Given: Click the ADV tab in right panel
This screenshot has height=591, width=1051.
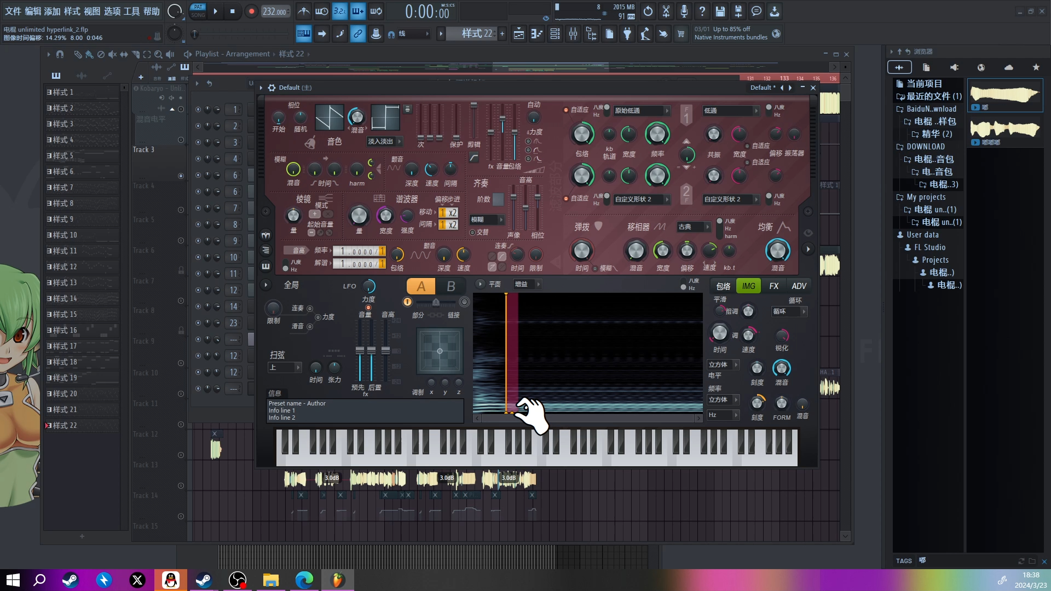Looking at the screenshot, I should (799, 286).
